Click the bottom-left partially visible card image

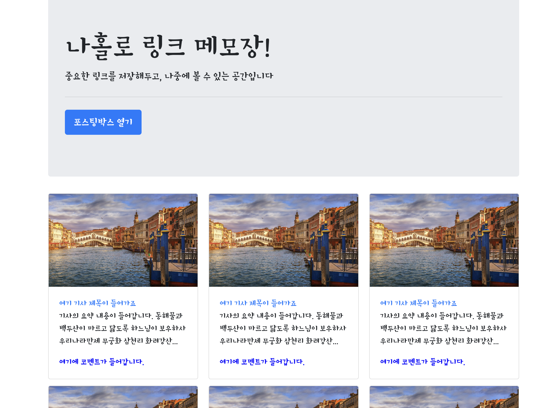[123, 397]
